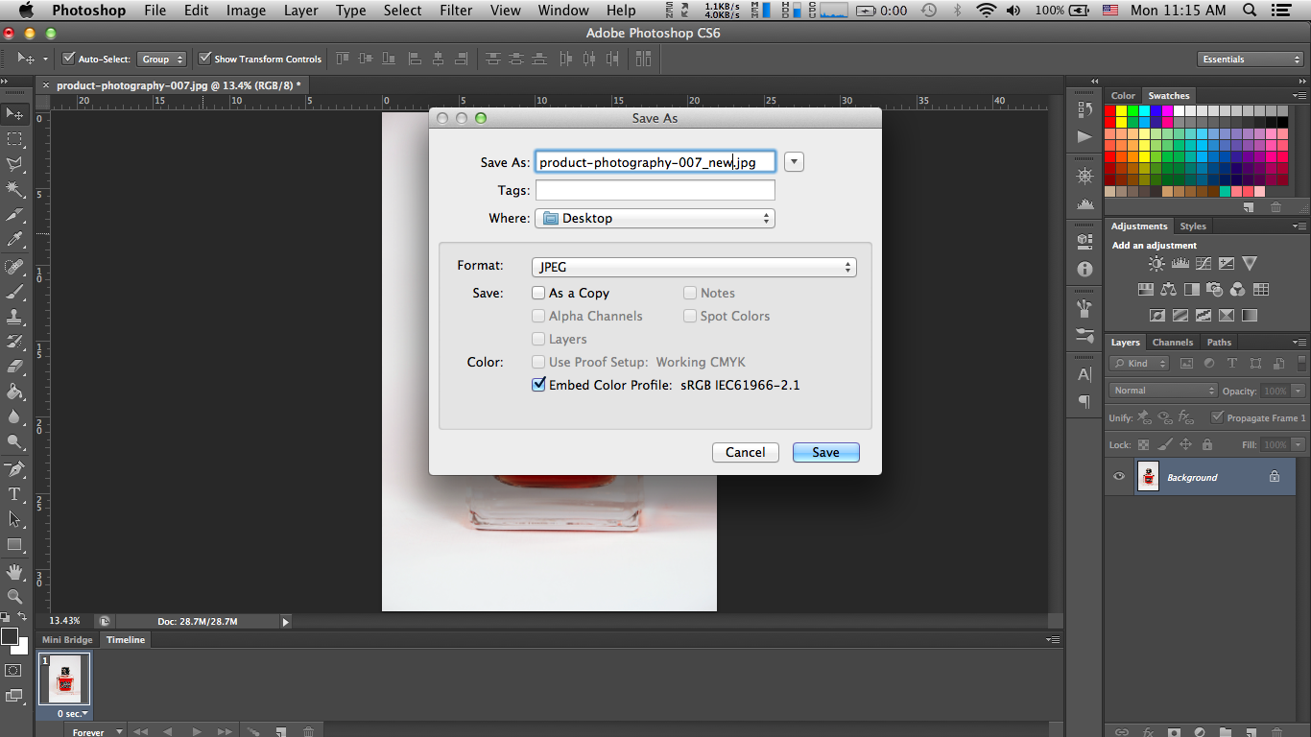The height and width of the screenshot is (737, 1311).
Task: Select the Clone Stamp tool
Action: coord(14,316)
